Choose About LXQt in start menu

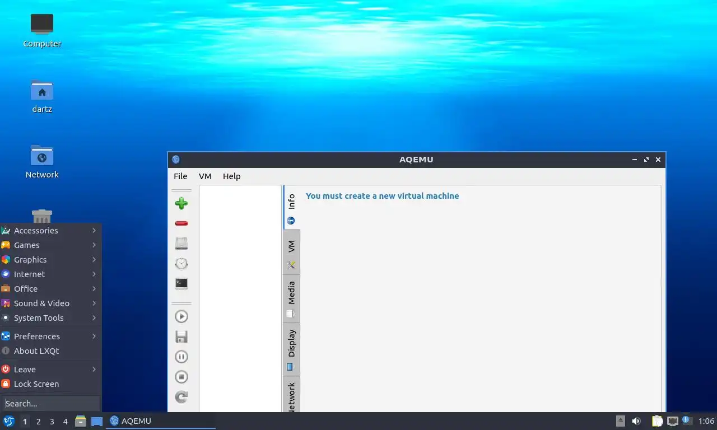tap(51, 351)
